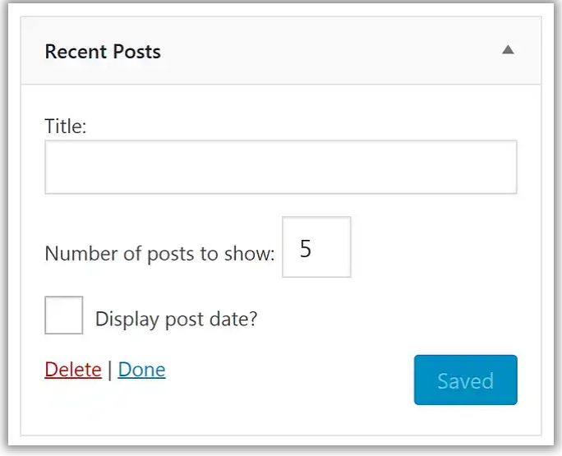Select the value 5 in the posts field

306,248
